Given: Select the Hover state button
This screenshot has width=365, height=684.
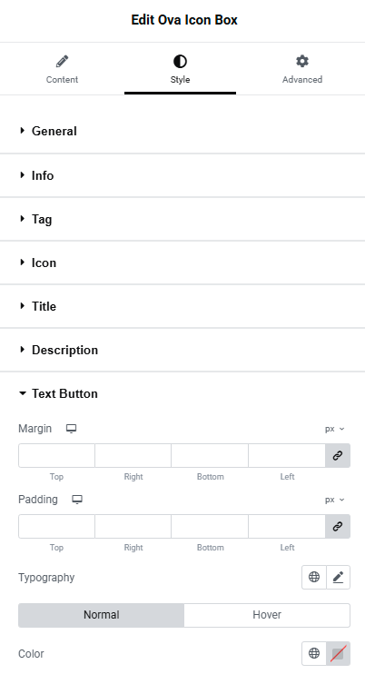Looking at the screenshot, I should click(x=267, y=615).
